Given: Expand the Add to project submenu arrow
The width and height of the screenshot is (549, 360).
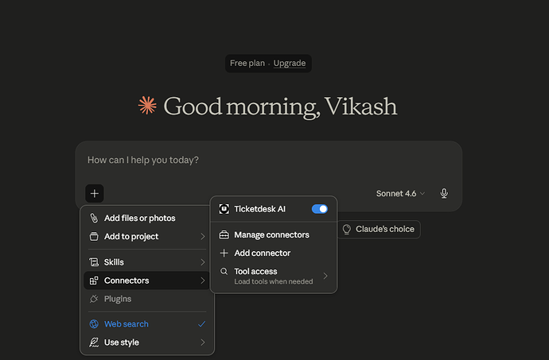Looking at the screenshot, I should point(203,237).
